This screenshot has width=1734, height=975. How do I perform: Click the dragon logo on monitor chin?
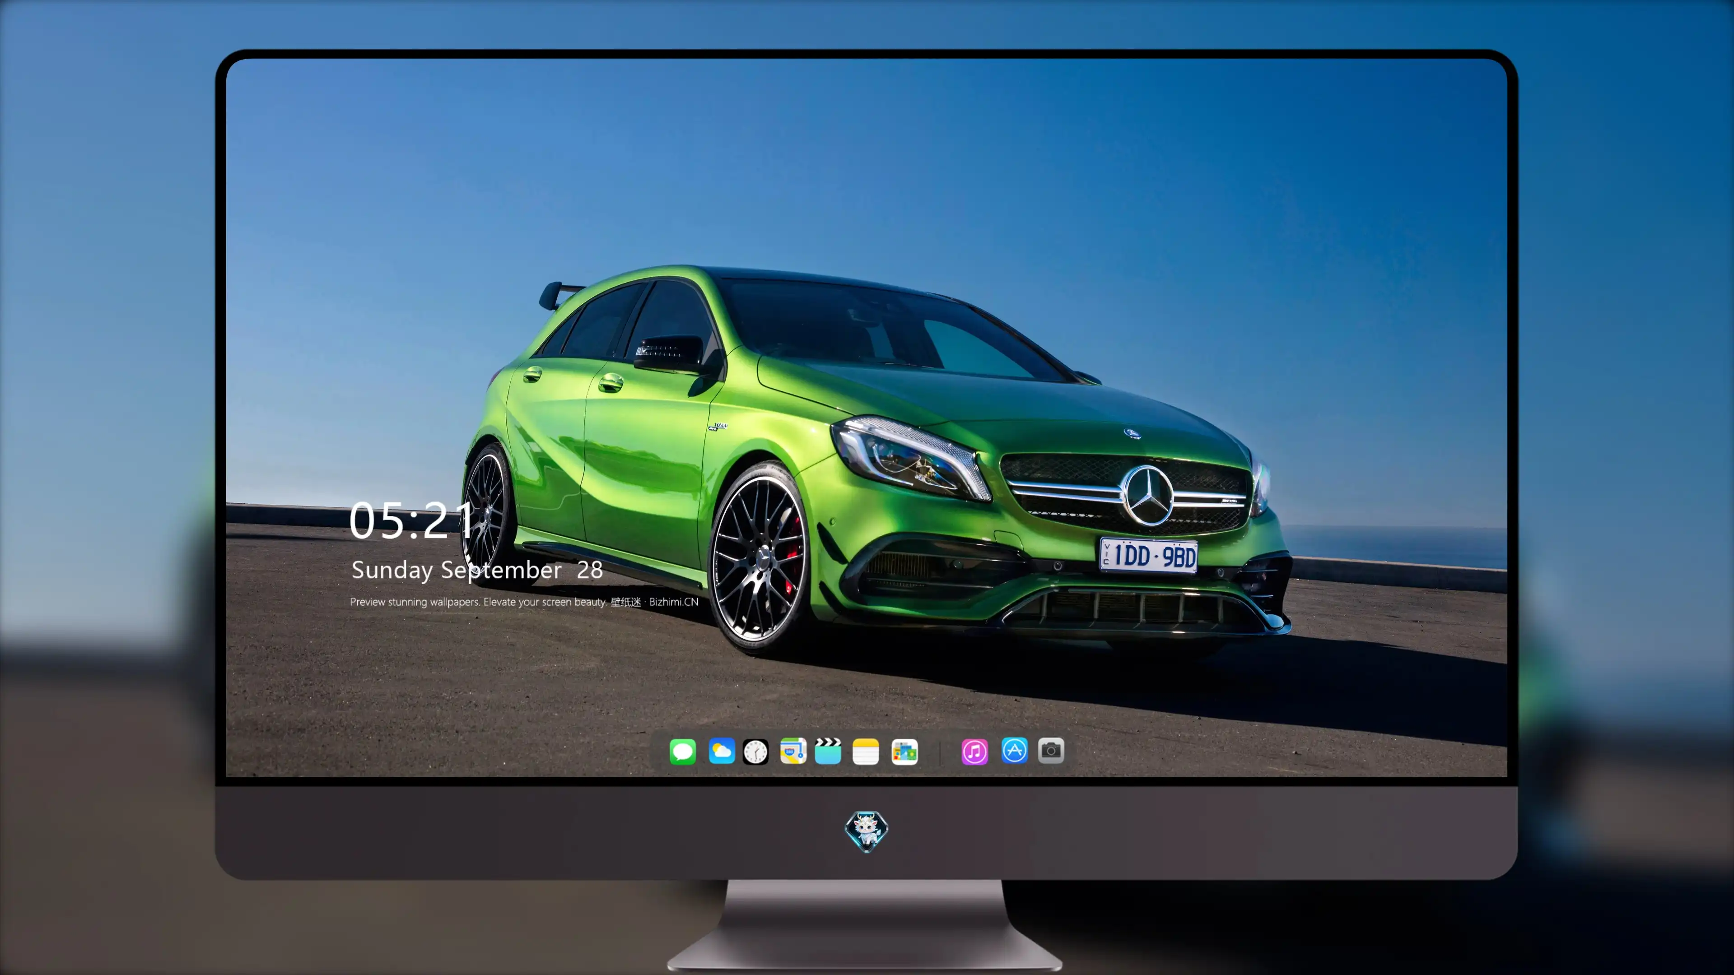[867, 831]
